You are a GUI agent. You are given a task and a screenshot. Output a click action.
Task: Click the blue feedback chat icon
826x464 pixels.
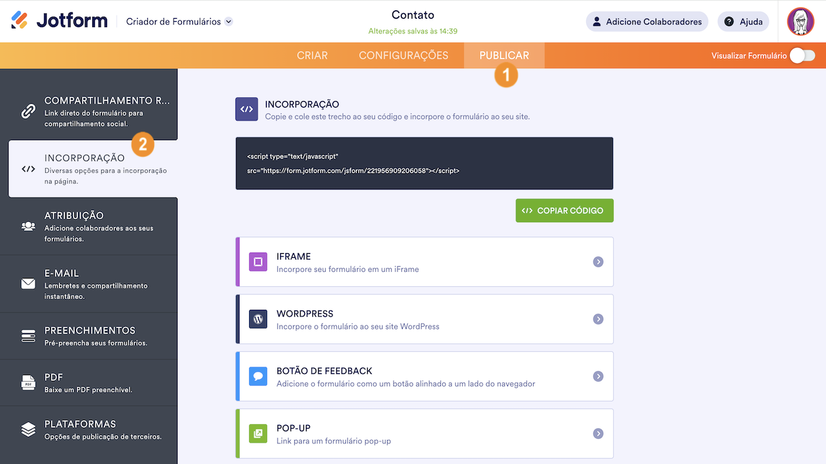click(258, 376)
